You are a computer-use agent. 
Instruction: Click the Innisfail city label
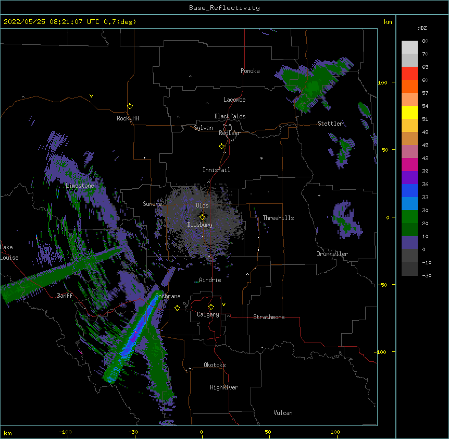(216, 170)
